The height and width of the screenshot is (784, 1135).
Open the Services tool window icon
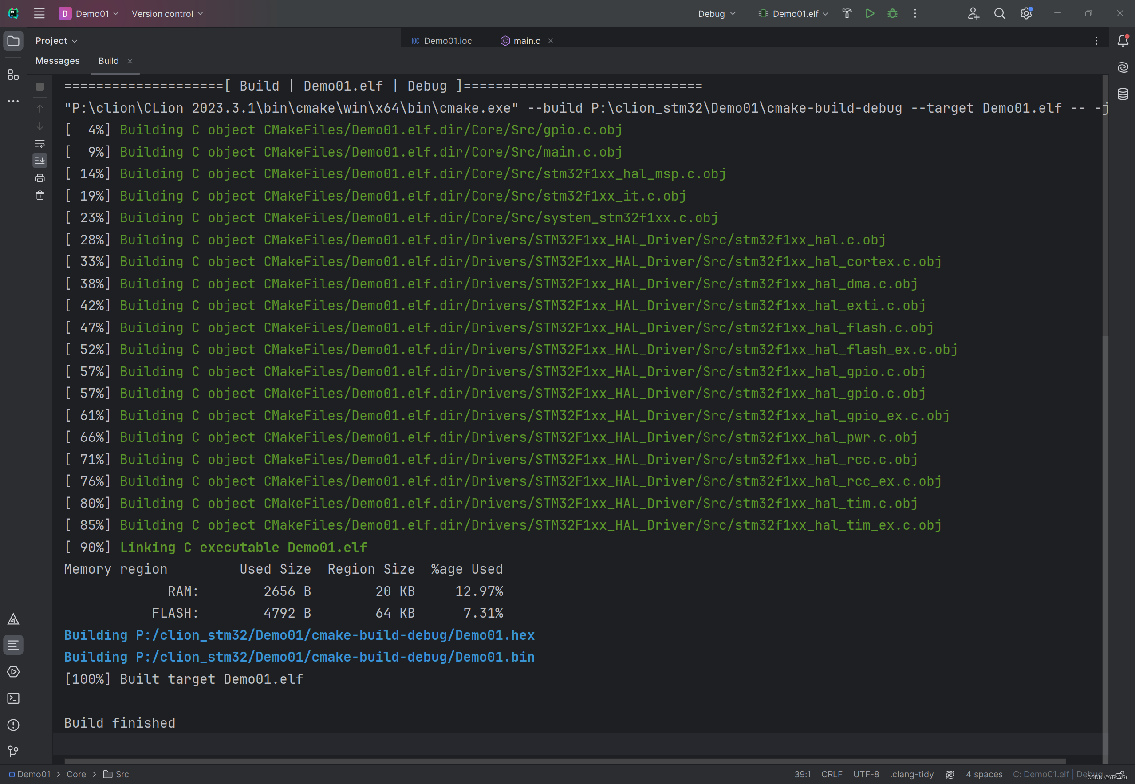(x=13, y=671)
